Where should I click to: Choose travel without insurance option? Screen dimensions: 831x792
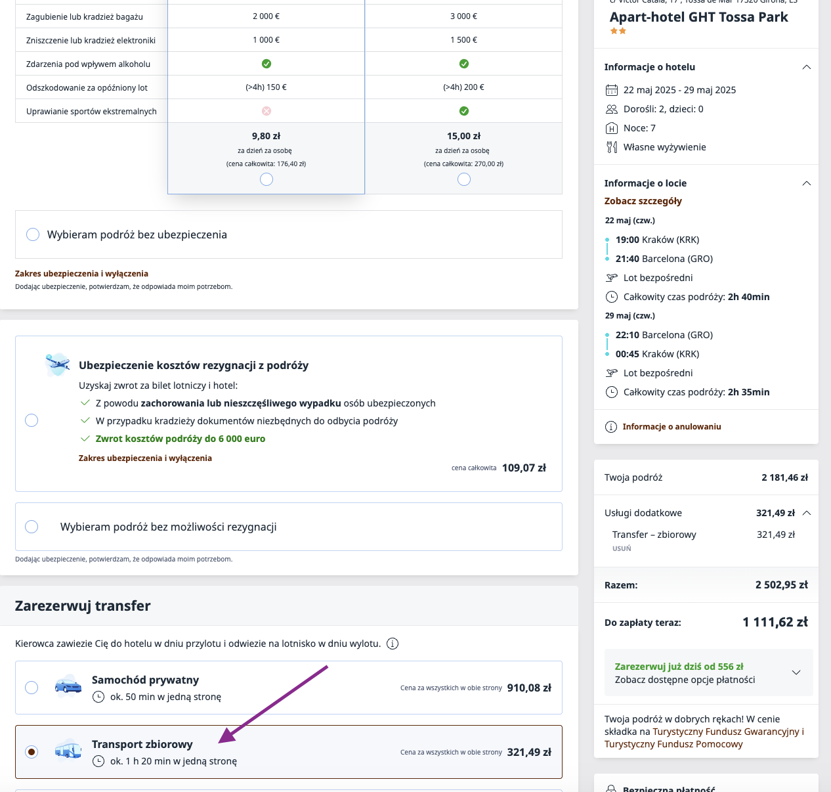tap(33, 234)
